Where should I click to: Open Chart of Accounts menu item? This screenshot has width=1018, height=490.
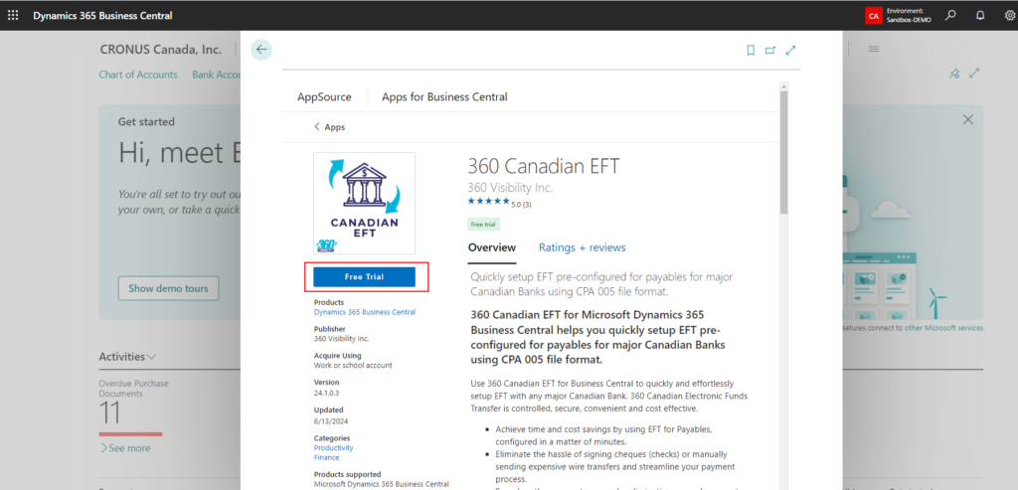137,75
